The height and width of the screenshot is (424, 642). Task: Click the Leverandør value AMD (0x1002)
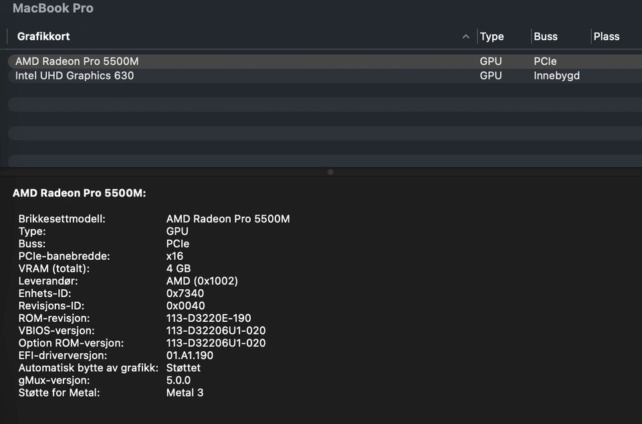pos(202,281)
